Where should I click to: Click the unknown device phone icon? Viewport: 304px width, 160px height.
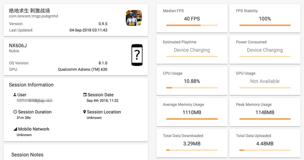pos(137,55)
